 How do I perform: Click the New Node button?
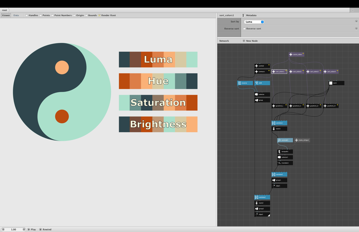click(x=250, y=41)
